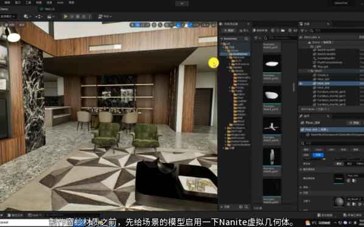Set mobility to Static (静态)
Screen dimensions: 364x227
tap(339, 164)
